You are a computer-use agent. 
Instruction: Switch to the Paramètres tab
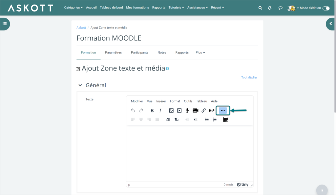pos(113,52)
